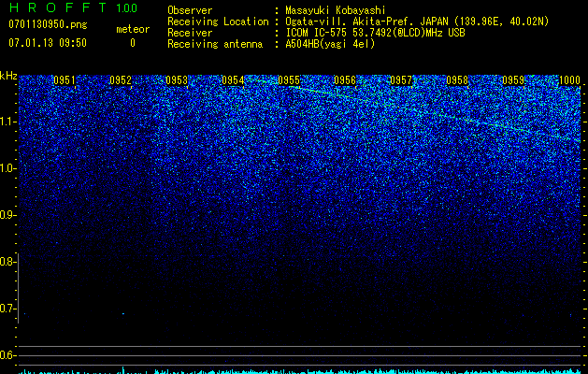This screenshot has width=588, height=374.
Task: Click the HROFFT 1.0.0 title text
Action: click(73, 7)
